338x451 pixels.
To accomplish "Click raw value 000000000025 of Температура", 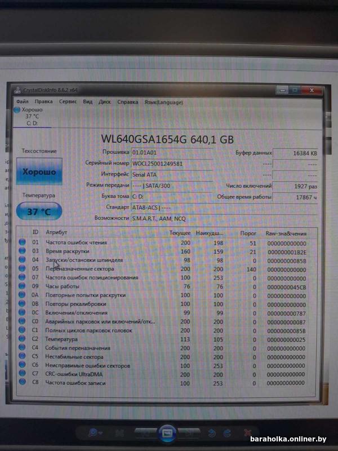I will coord(286,340).
